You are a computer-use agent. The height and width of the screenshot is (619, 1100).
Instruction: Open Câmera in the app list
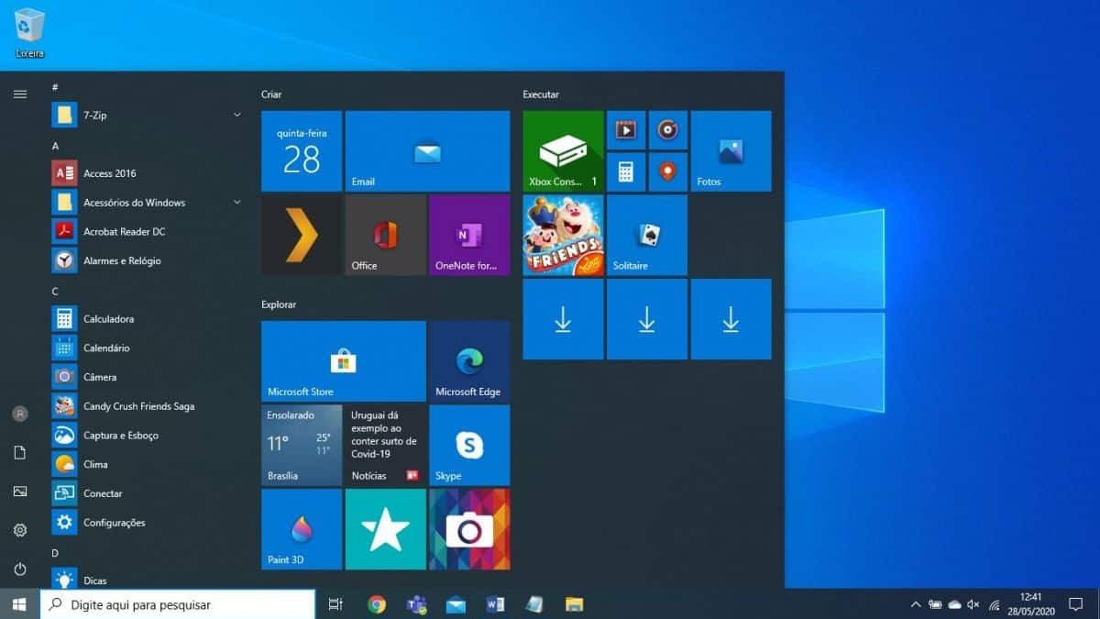coord(148,377)
